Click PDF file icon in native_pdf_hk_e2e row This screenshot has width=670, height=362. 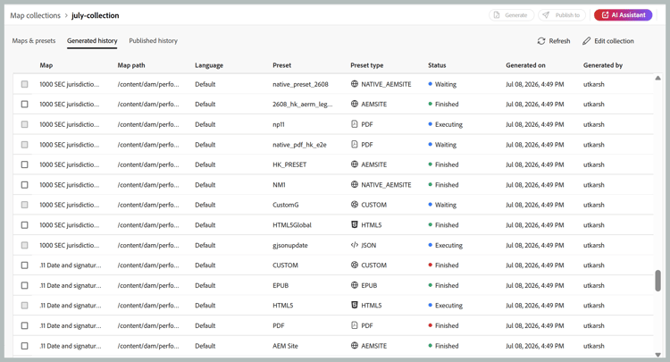[355, 145]
